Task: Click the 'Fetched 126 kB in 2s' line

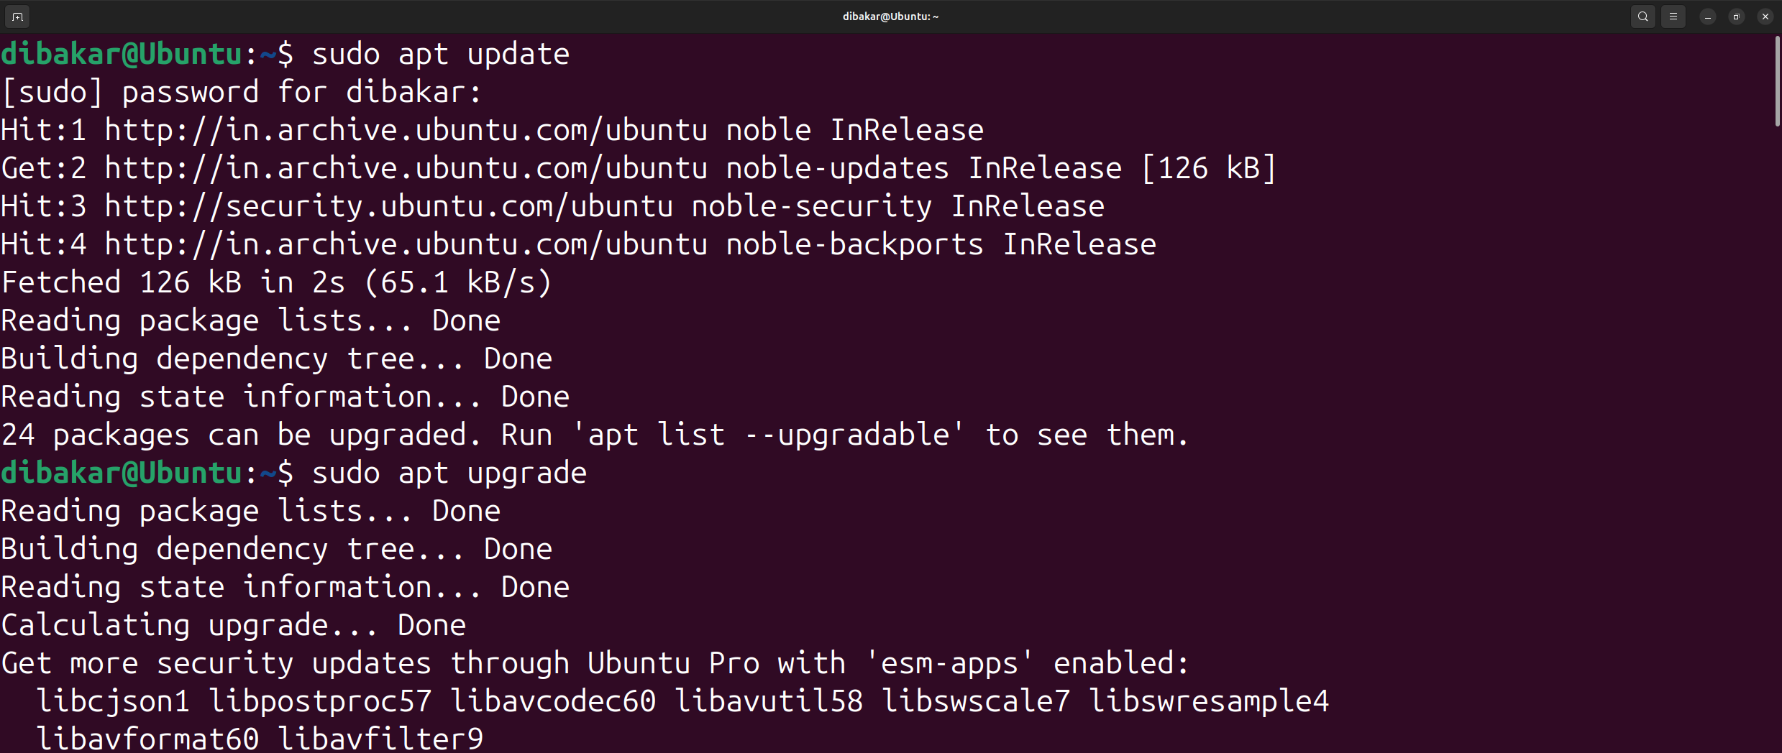Action: [277, 283]
